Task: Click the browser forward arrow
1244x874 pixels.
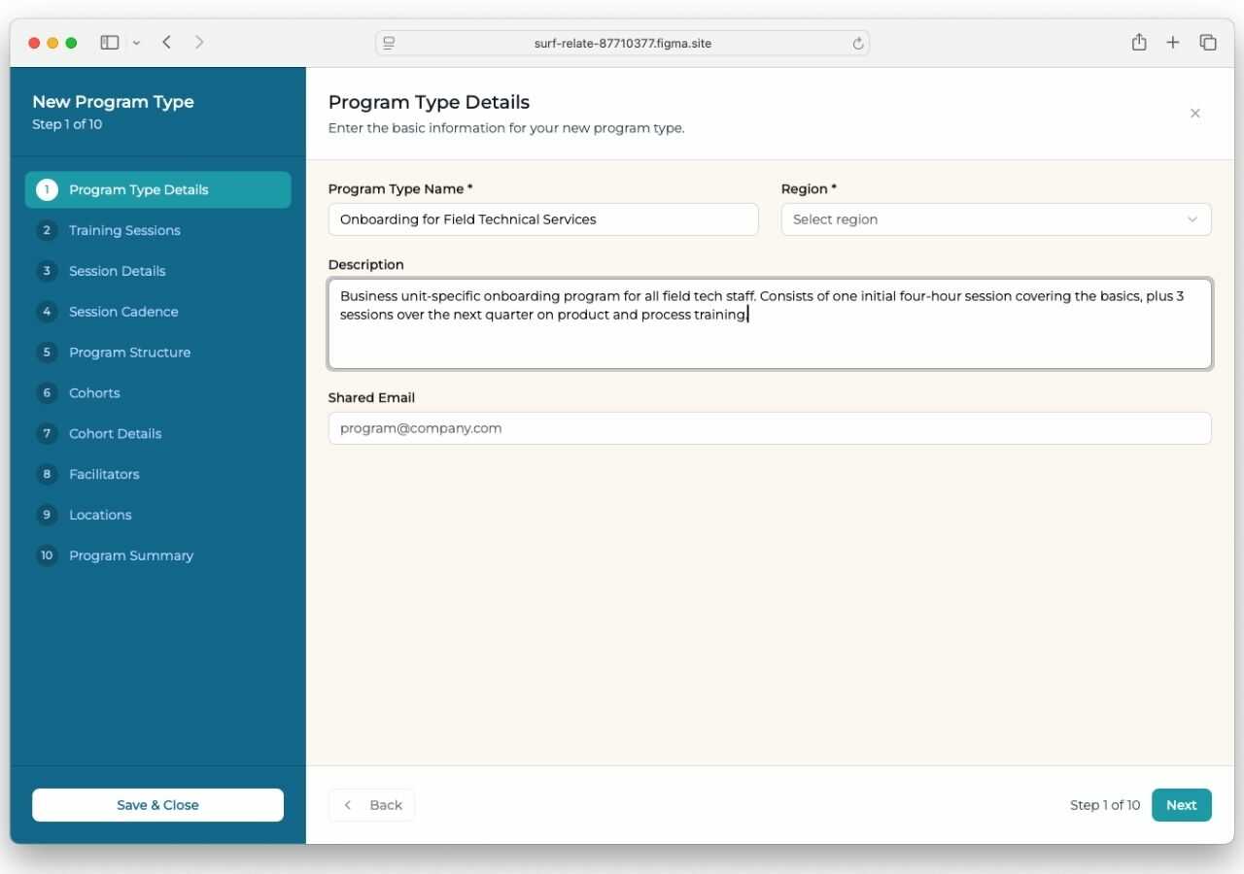Action: pyautogui.click(x=199, y=42)
